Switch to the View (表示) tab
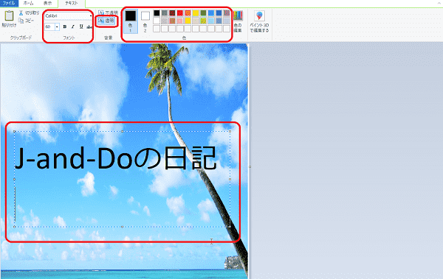The image size is (443, 279). pyautogui.click(x=47, y=3)
